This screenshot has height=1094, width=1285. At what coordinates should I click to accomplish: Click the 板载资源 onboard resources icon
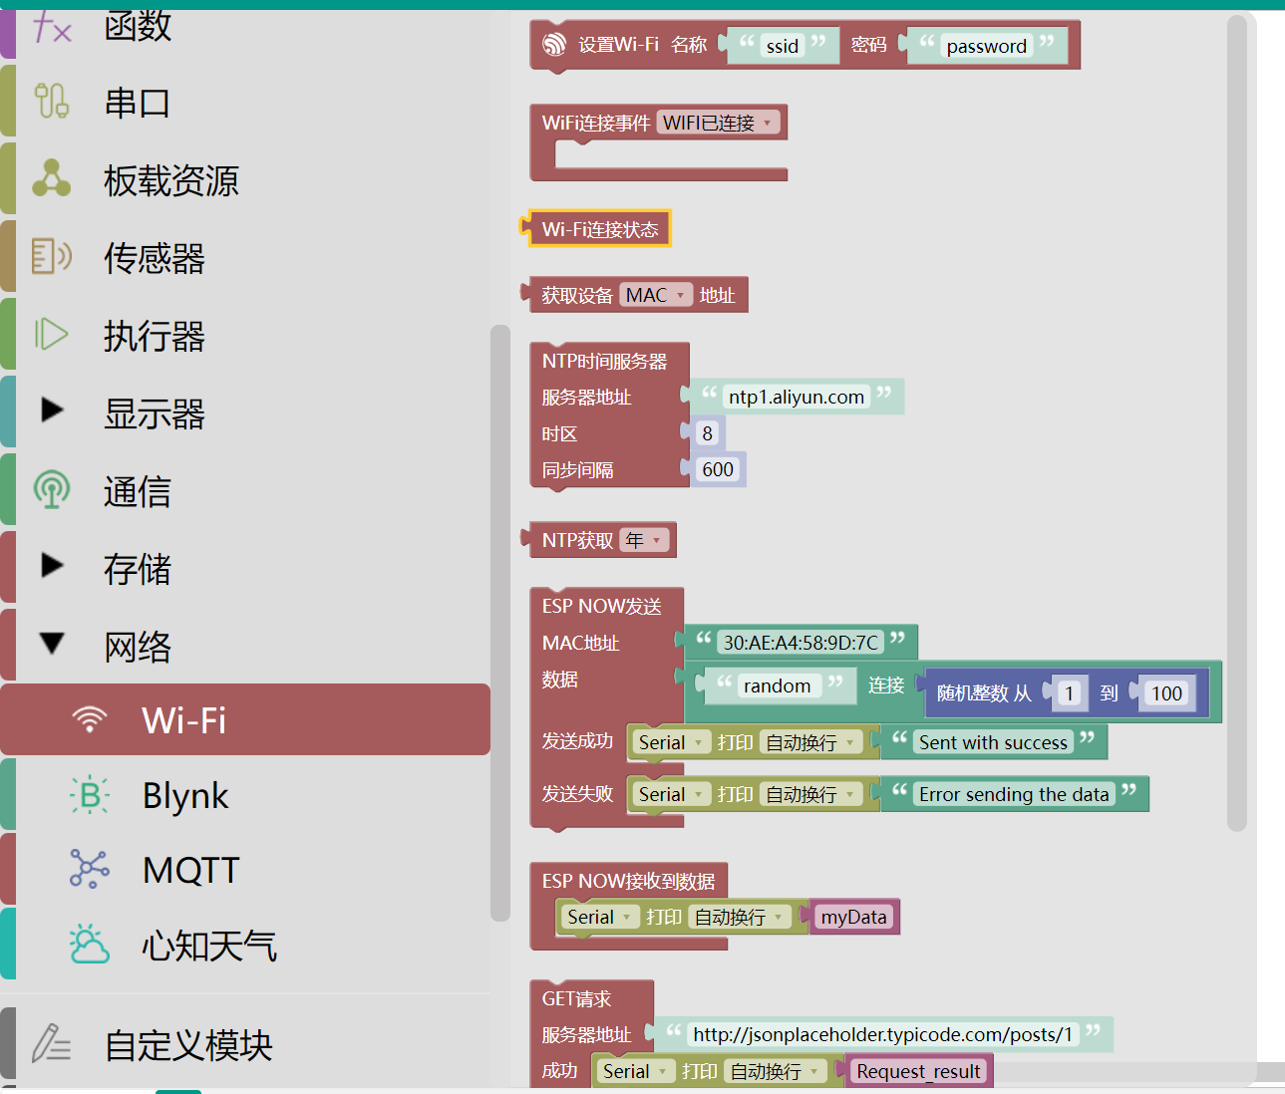pyautogui.click(x=51, y=178)
